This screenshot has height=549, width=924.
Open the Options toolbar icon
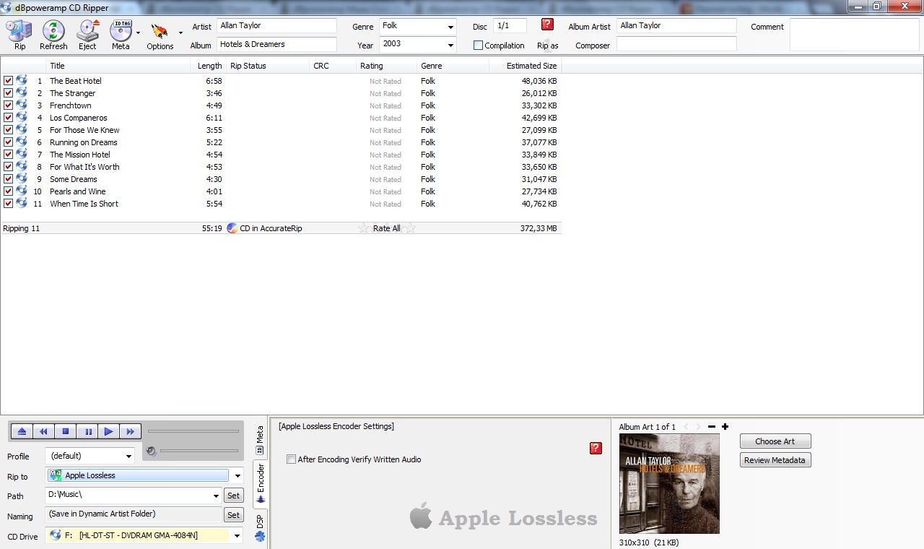pyautogui.click(x=160, y=35)
